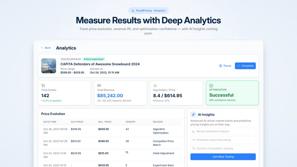The image size is (297, 167).
Task: Click the green checkmark circle Optimization icon
Action: pyautogui.click(x=211, y=86)
